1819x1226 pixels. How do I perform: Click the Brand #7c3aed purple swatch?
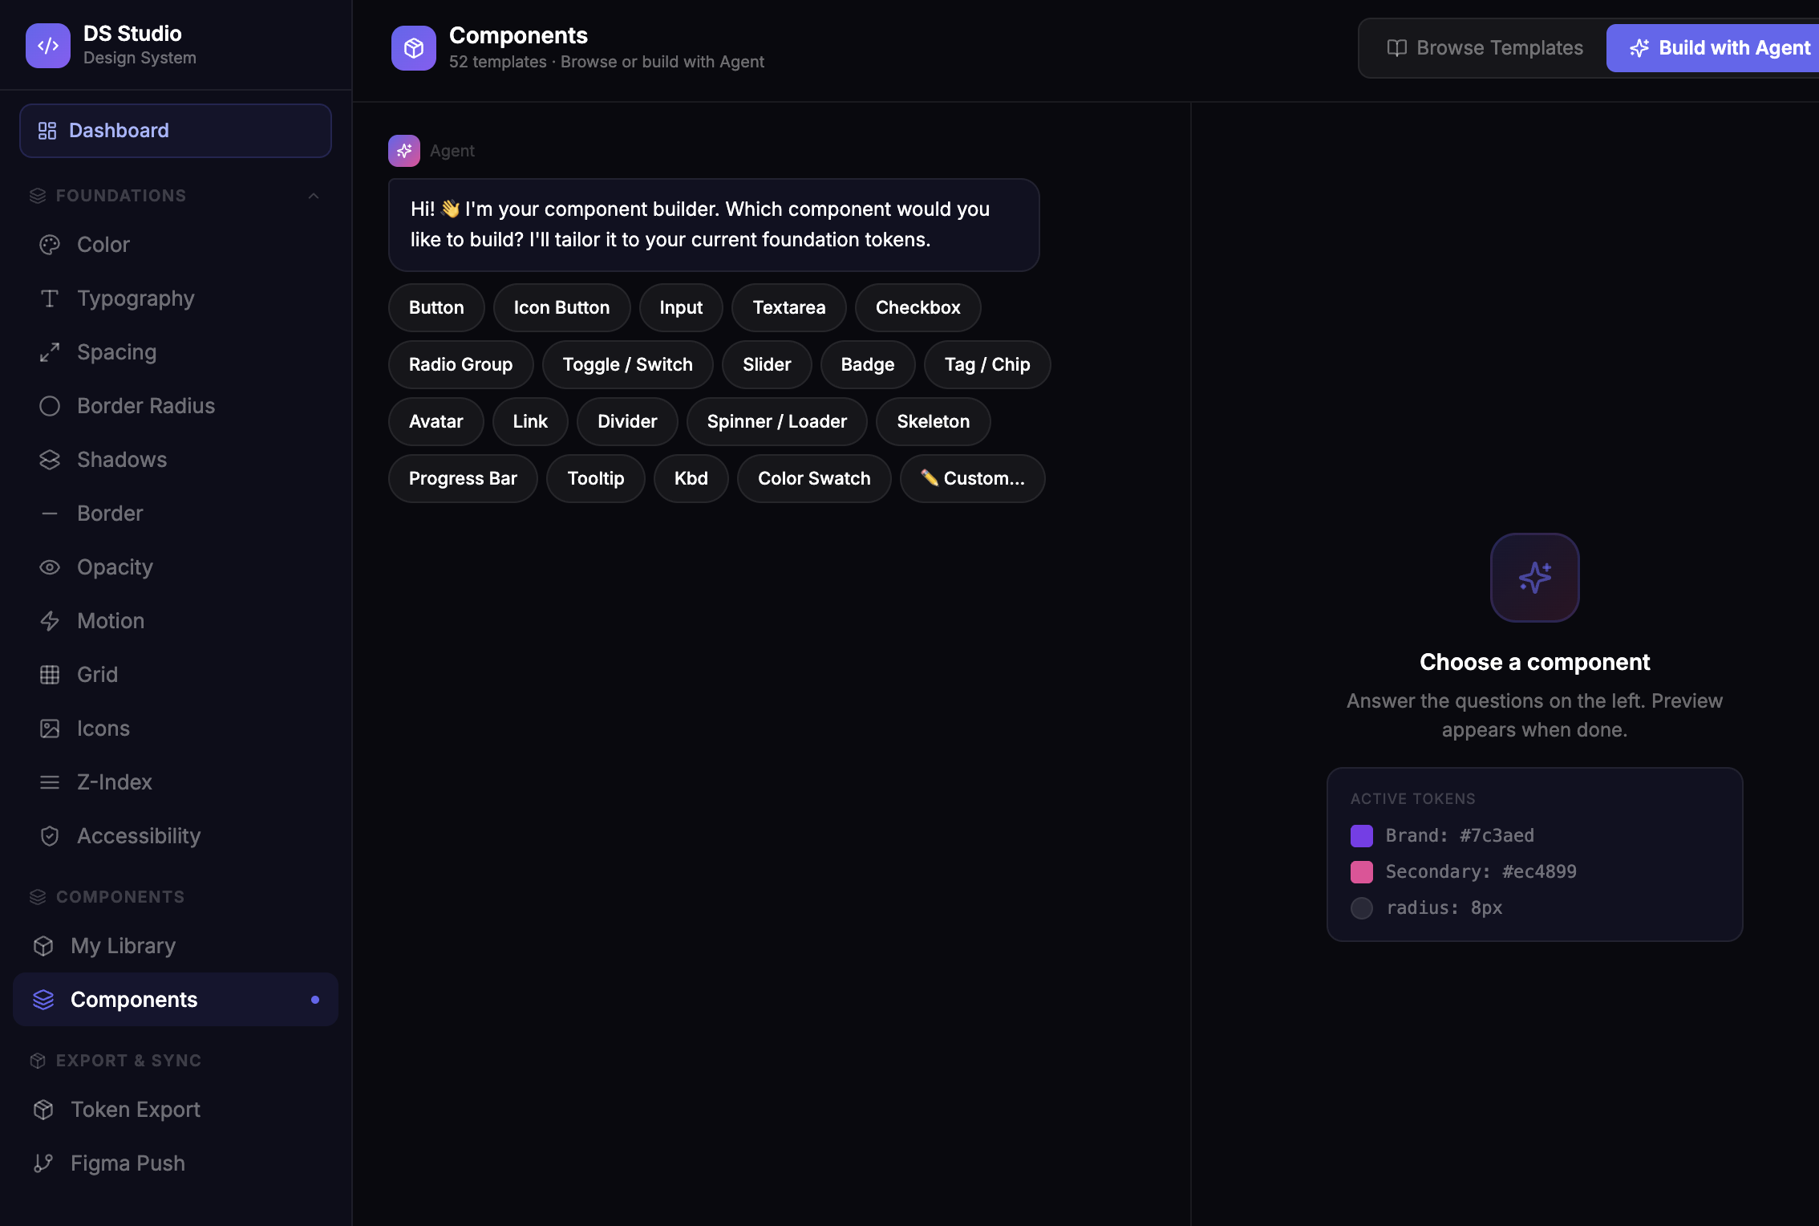click(x=1362, y=836)
